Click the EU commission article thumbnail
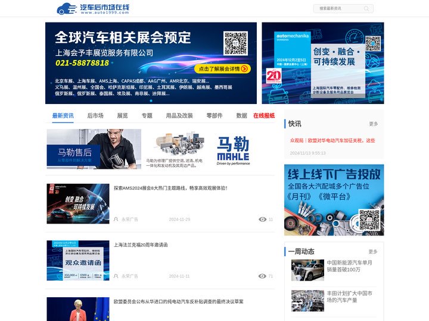This screenshot has height=321, width=429. tap(78, 309)
